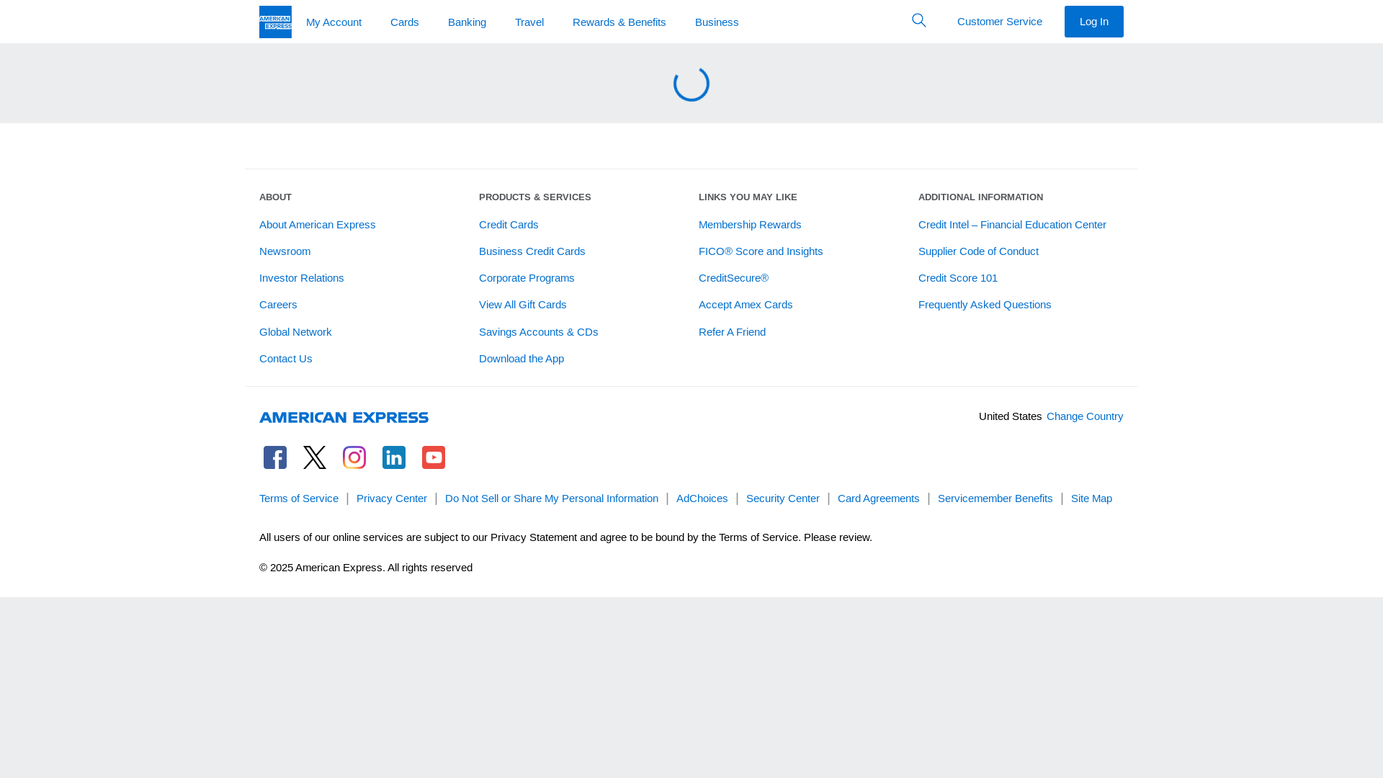The width and height of the screenshot is (1383, 778).
Task: Go to Customer Service
Action: pos(1000,22)
